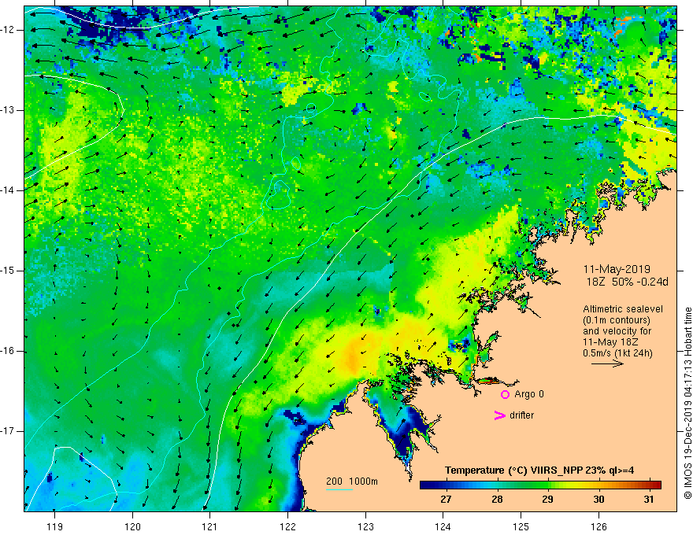
Task: Click the longitude axis label 119
Action: (x=55, y=526)
